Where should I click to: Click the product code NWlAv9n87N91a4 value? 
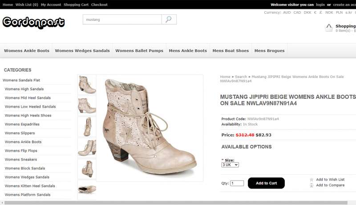pos(263,119)
